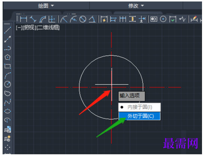
Task: Select the Angular dimension tool
Action: (92, 19)
